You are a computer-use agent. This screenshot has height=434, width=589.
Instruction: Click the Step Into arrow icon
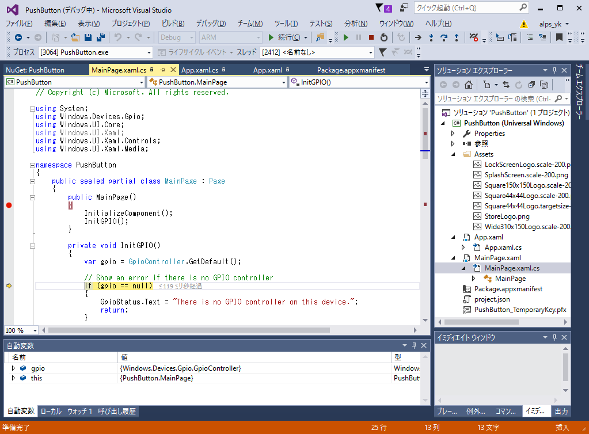coord(431,37)
